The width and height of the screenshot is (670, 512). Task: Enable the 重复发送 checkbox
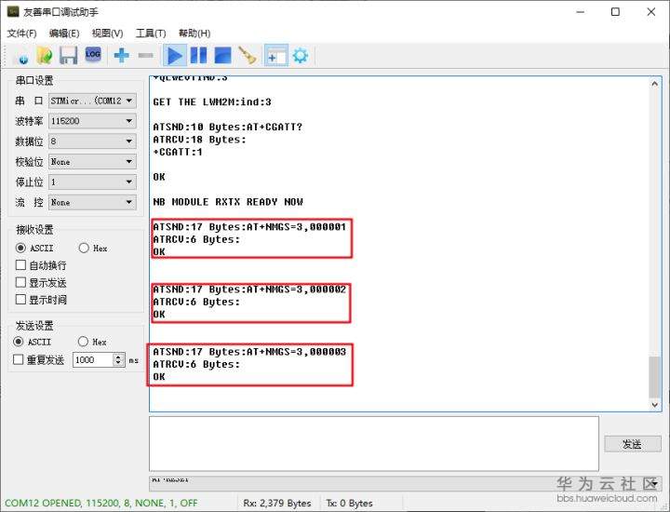(x=18, y=359)
